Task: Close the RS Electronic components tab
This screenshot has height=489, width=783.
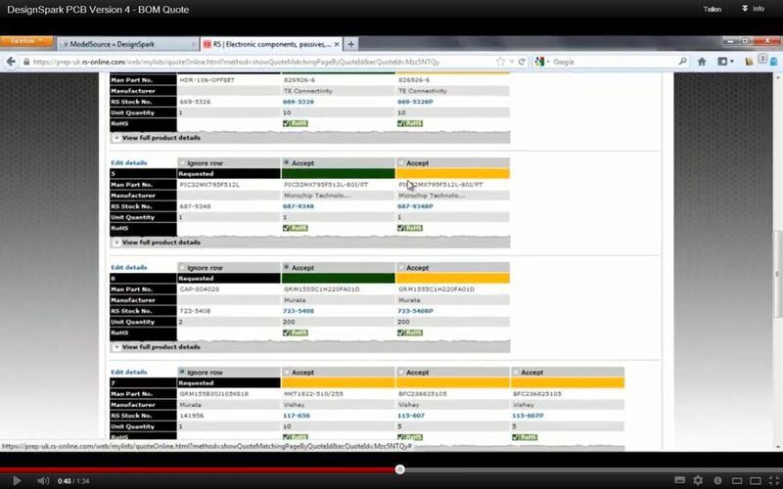Action: pyautogui.click(x=337, y=44)
